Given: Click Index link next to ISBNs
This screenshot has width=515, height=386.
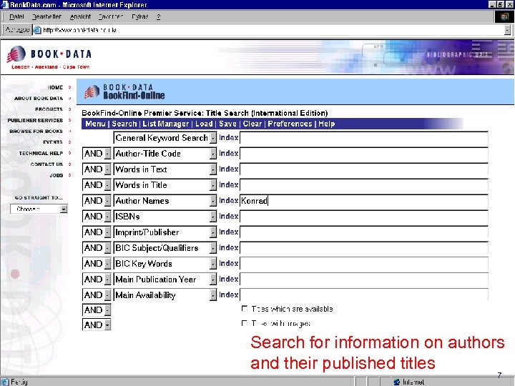Looking at the screenshot, I should click(229, 217).
